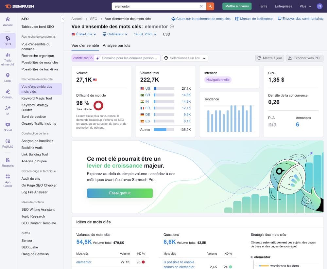Click the Navigationnelle intent badge
The image size is (327, 269).
tap(218, 80)
